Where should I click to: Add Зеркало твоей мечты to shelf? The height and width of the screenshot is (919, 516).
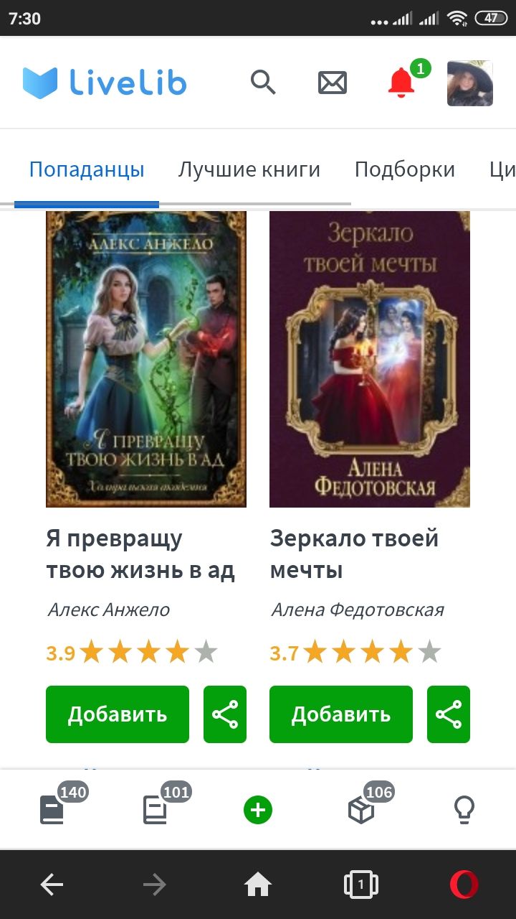[341, 714]
